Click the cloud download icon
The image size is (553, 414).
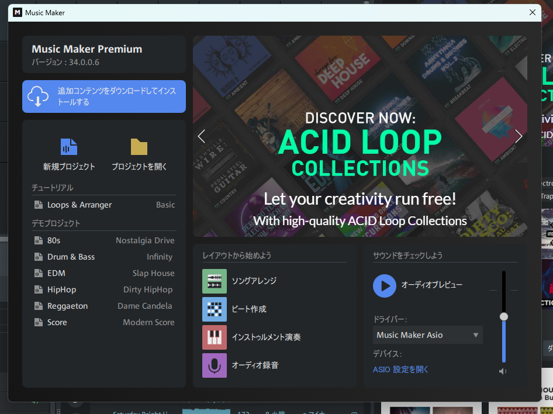38,96
